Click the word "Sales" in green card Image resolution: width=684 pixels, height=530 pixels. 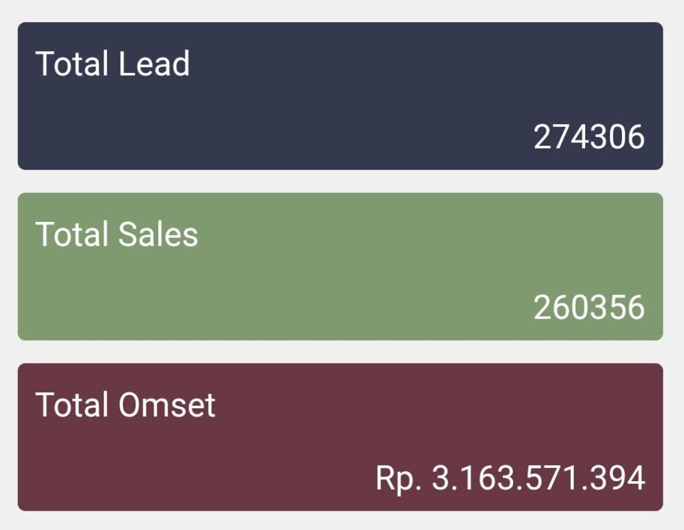coord(158,235)
